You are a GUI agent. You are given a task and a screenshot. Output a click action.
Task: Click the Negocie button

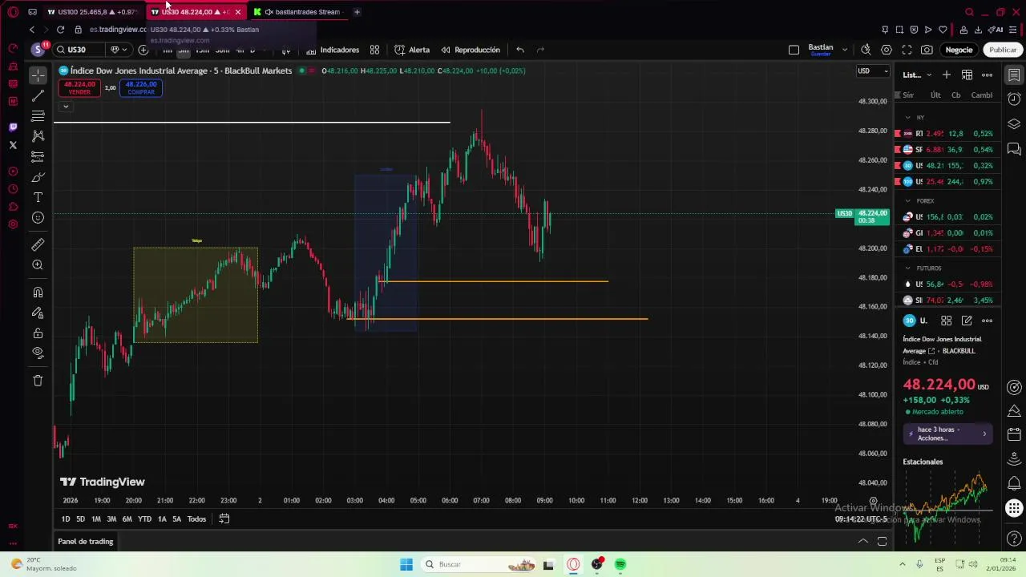(x=959, y=50)
